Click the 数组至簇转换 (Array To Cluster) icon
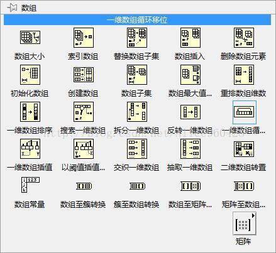This screenshot has width=276, height=253. (x=84, y=186)
